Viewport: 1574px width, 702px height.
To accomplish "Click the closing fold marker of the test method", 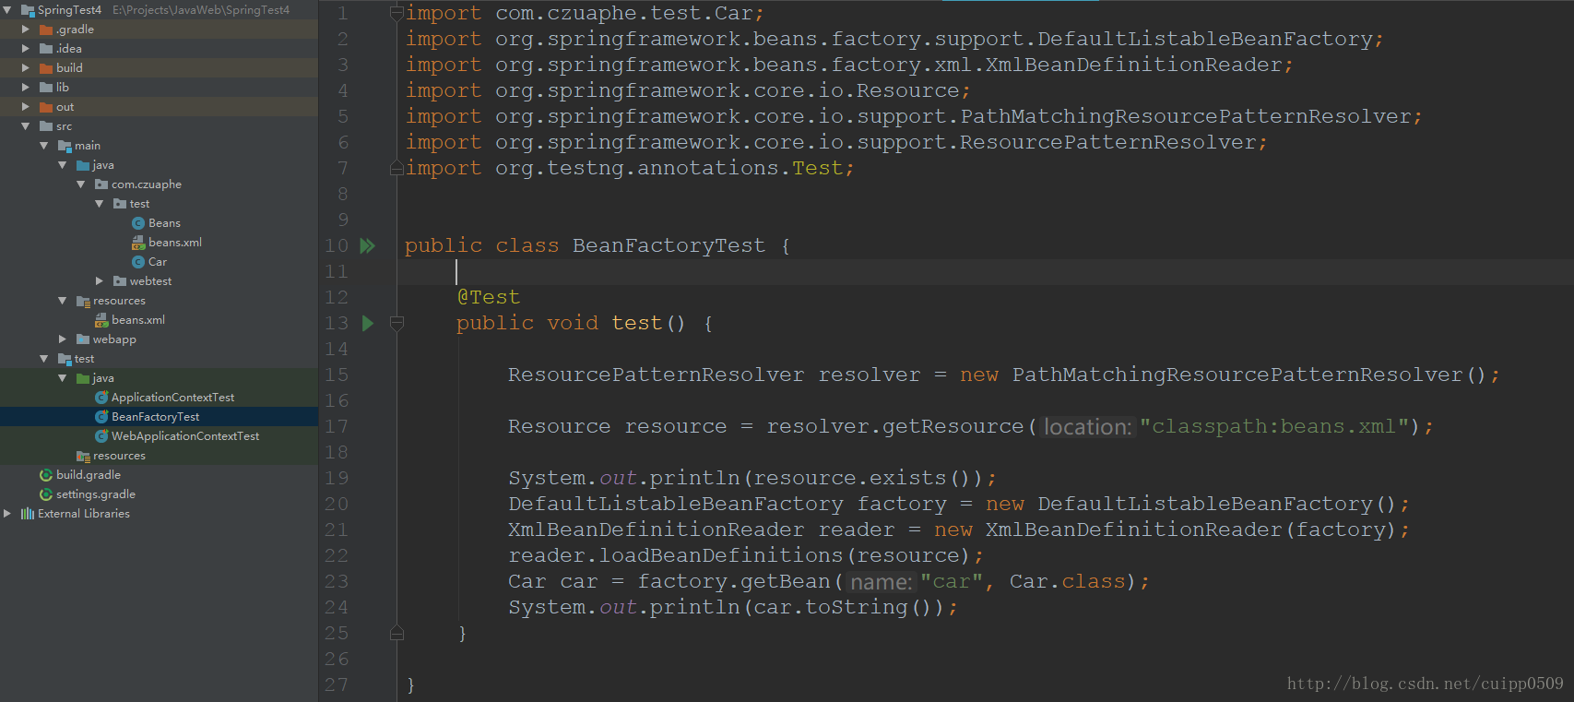I will [x=396, y=633].
